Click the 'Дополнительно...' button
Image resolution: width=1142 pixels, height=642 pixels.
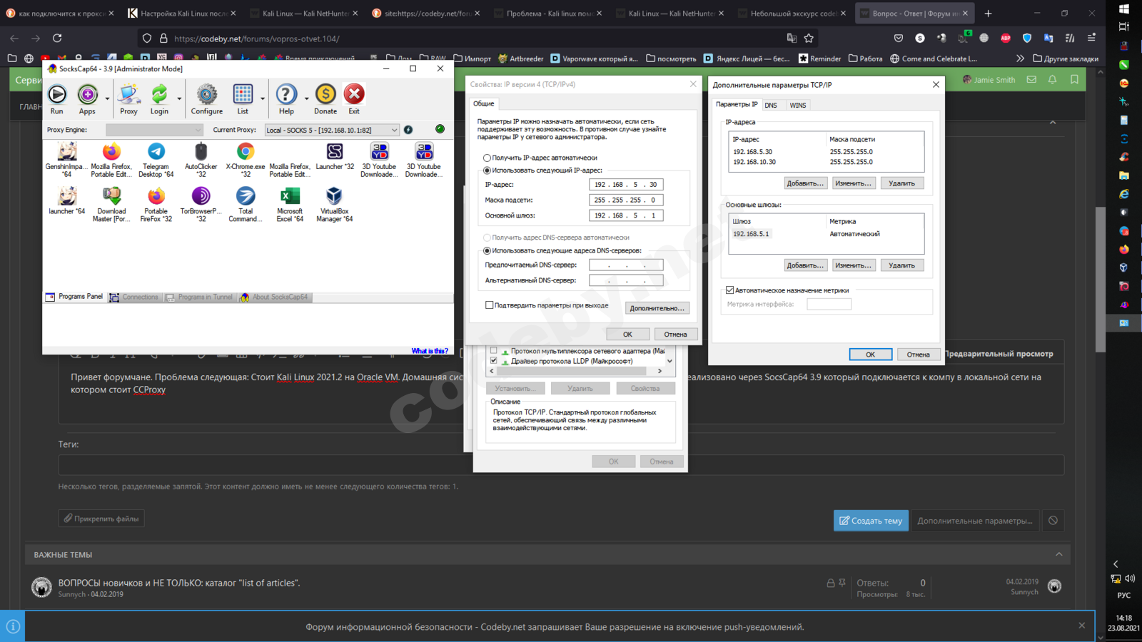[x=657, y=308]
